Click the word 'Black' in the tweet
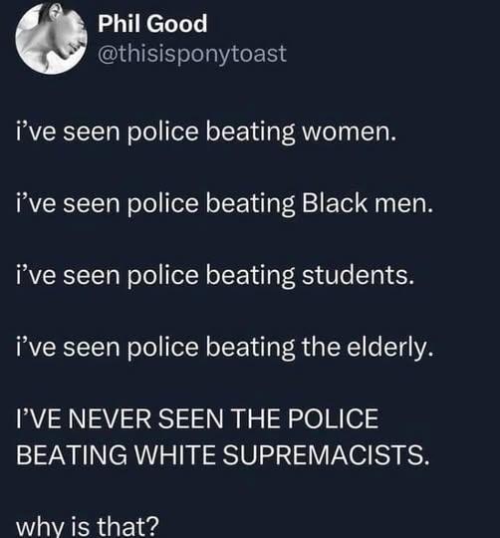 [335, 203]
